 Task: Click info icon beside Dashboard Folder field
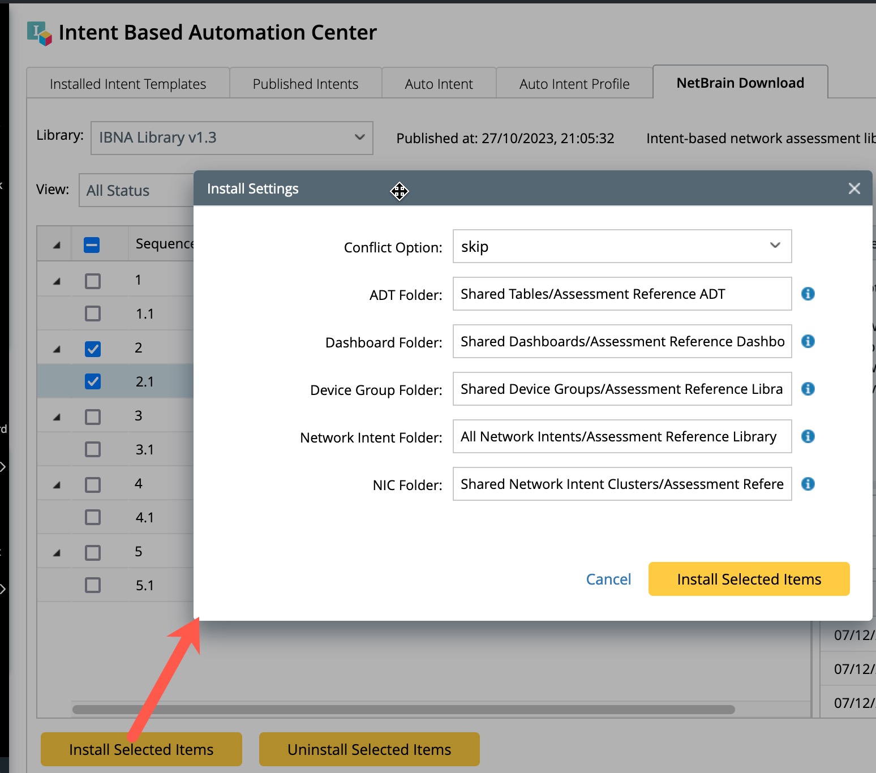point(808,341)
